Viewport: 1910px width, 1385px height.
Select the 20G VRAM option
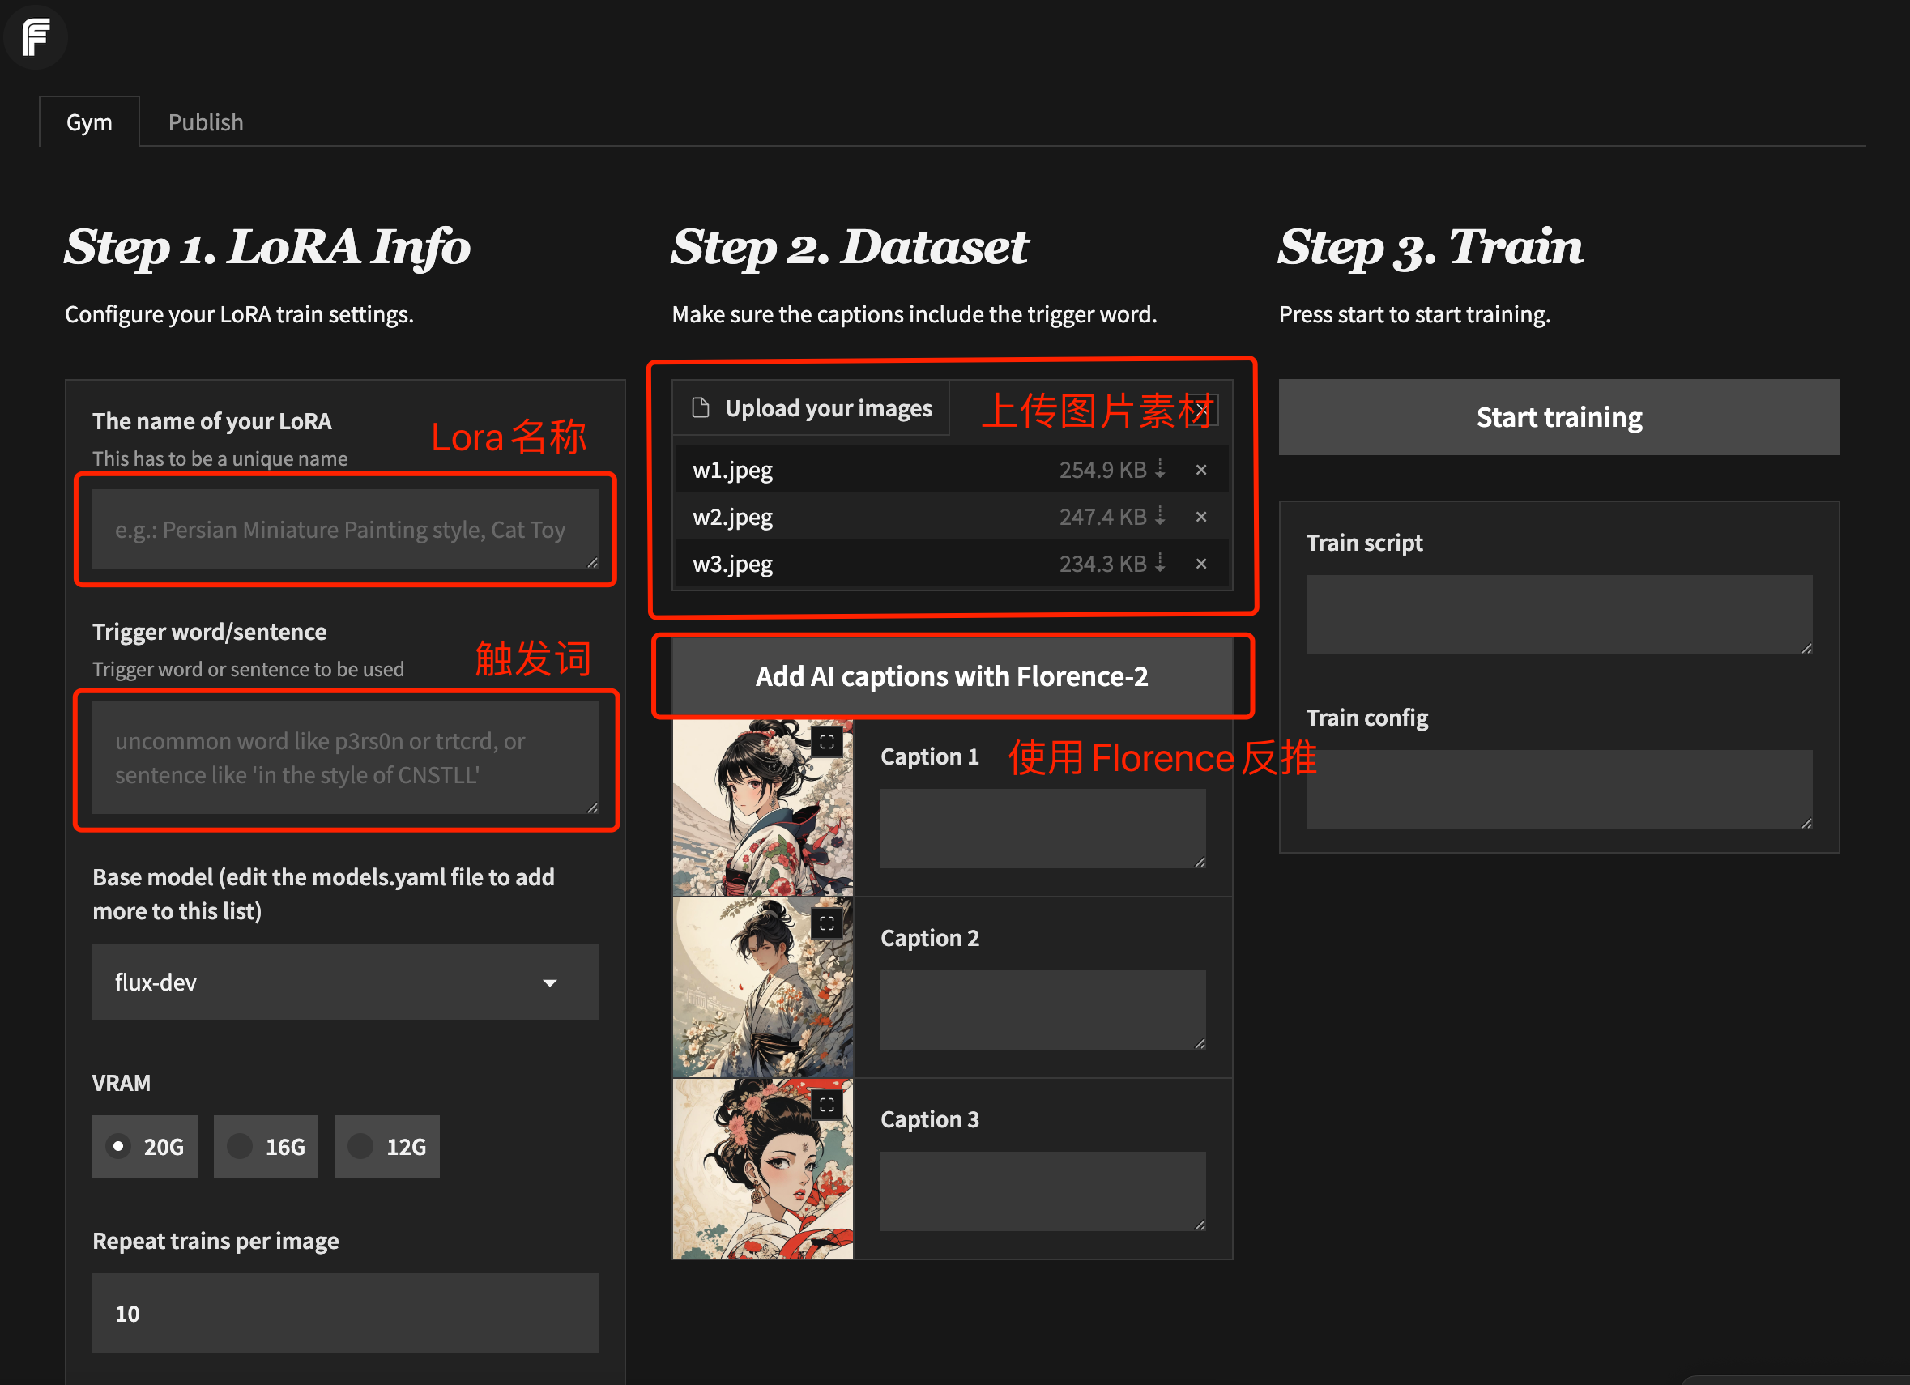(x=119, y=1146)
